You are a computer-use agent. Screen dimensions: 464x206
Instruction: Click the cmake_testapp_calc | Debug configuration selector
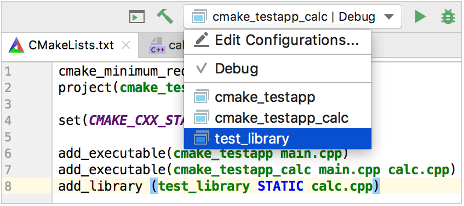point(293,16)
